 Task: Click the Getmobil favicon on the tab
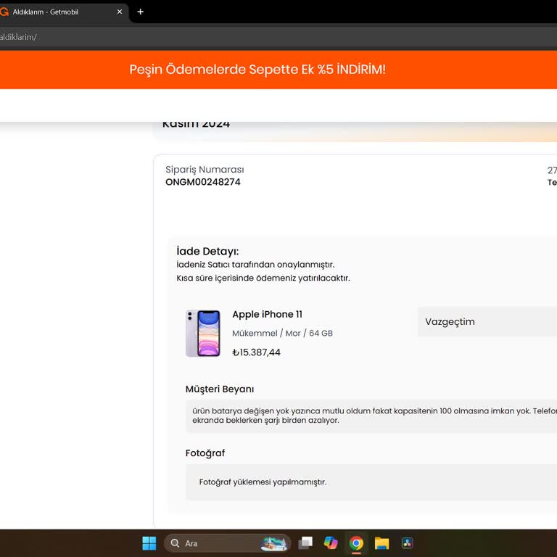pos(4,12)
